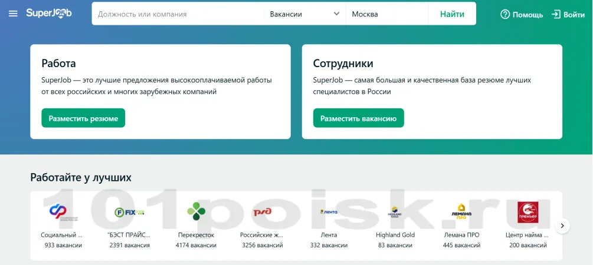Screen dimensions: 593x265
Task: Click the SuperJob logo
Action: tap(49, 14)
